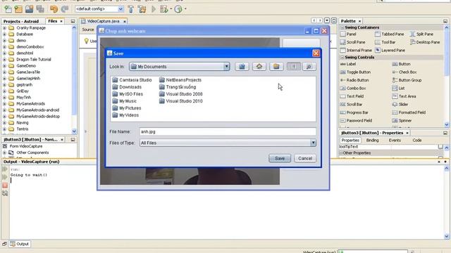Select the NetBeansProjects folder
The width and height of the screenshot is (451, 253).
coord(180,80)
